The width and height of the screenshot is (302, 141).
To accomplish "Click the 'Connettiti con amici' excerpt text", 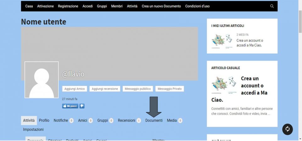I will point(242,111).
